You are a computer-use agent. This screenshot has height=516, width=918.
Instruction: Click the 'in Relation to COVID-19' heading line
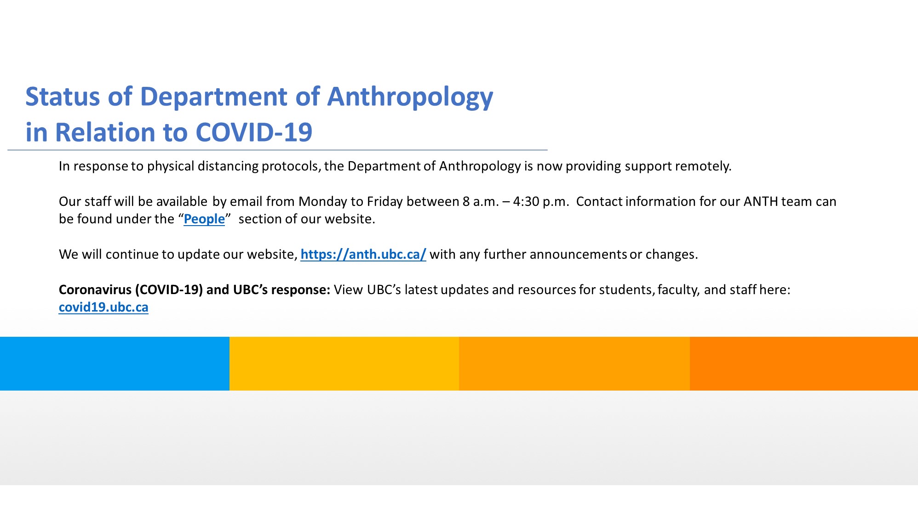tap(169, 132)
